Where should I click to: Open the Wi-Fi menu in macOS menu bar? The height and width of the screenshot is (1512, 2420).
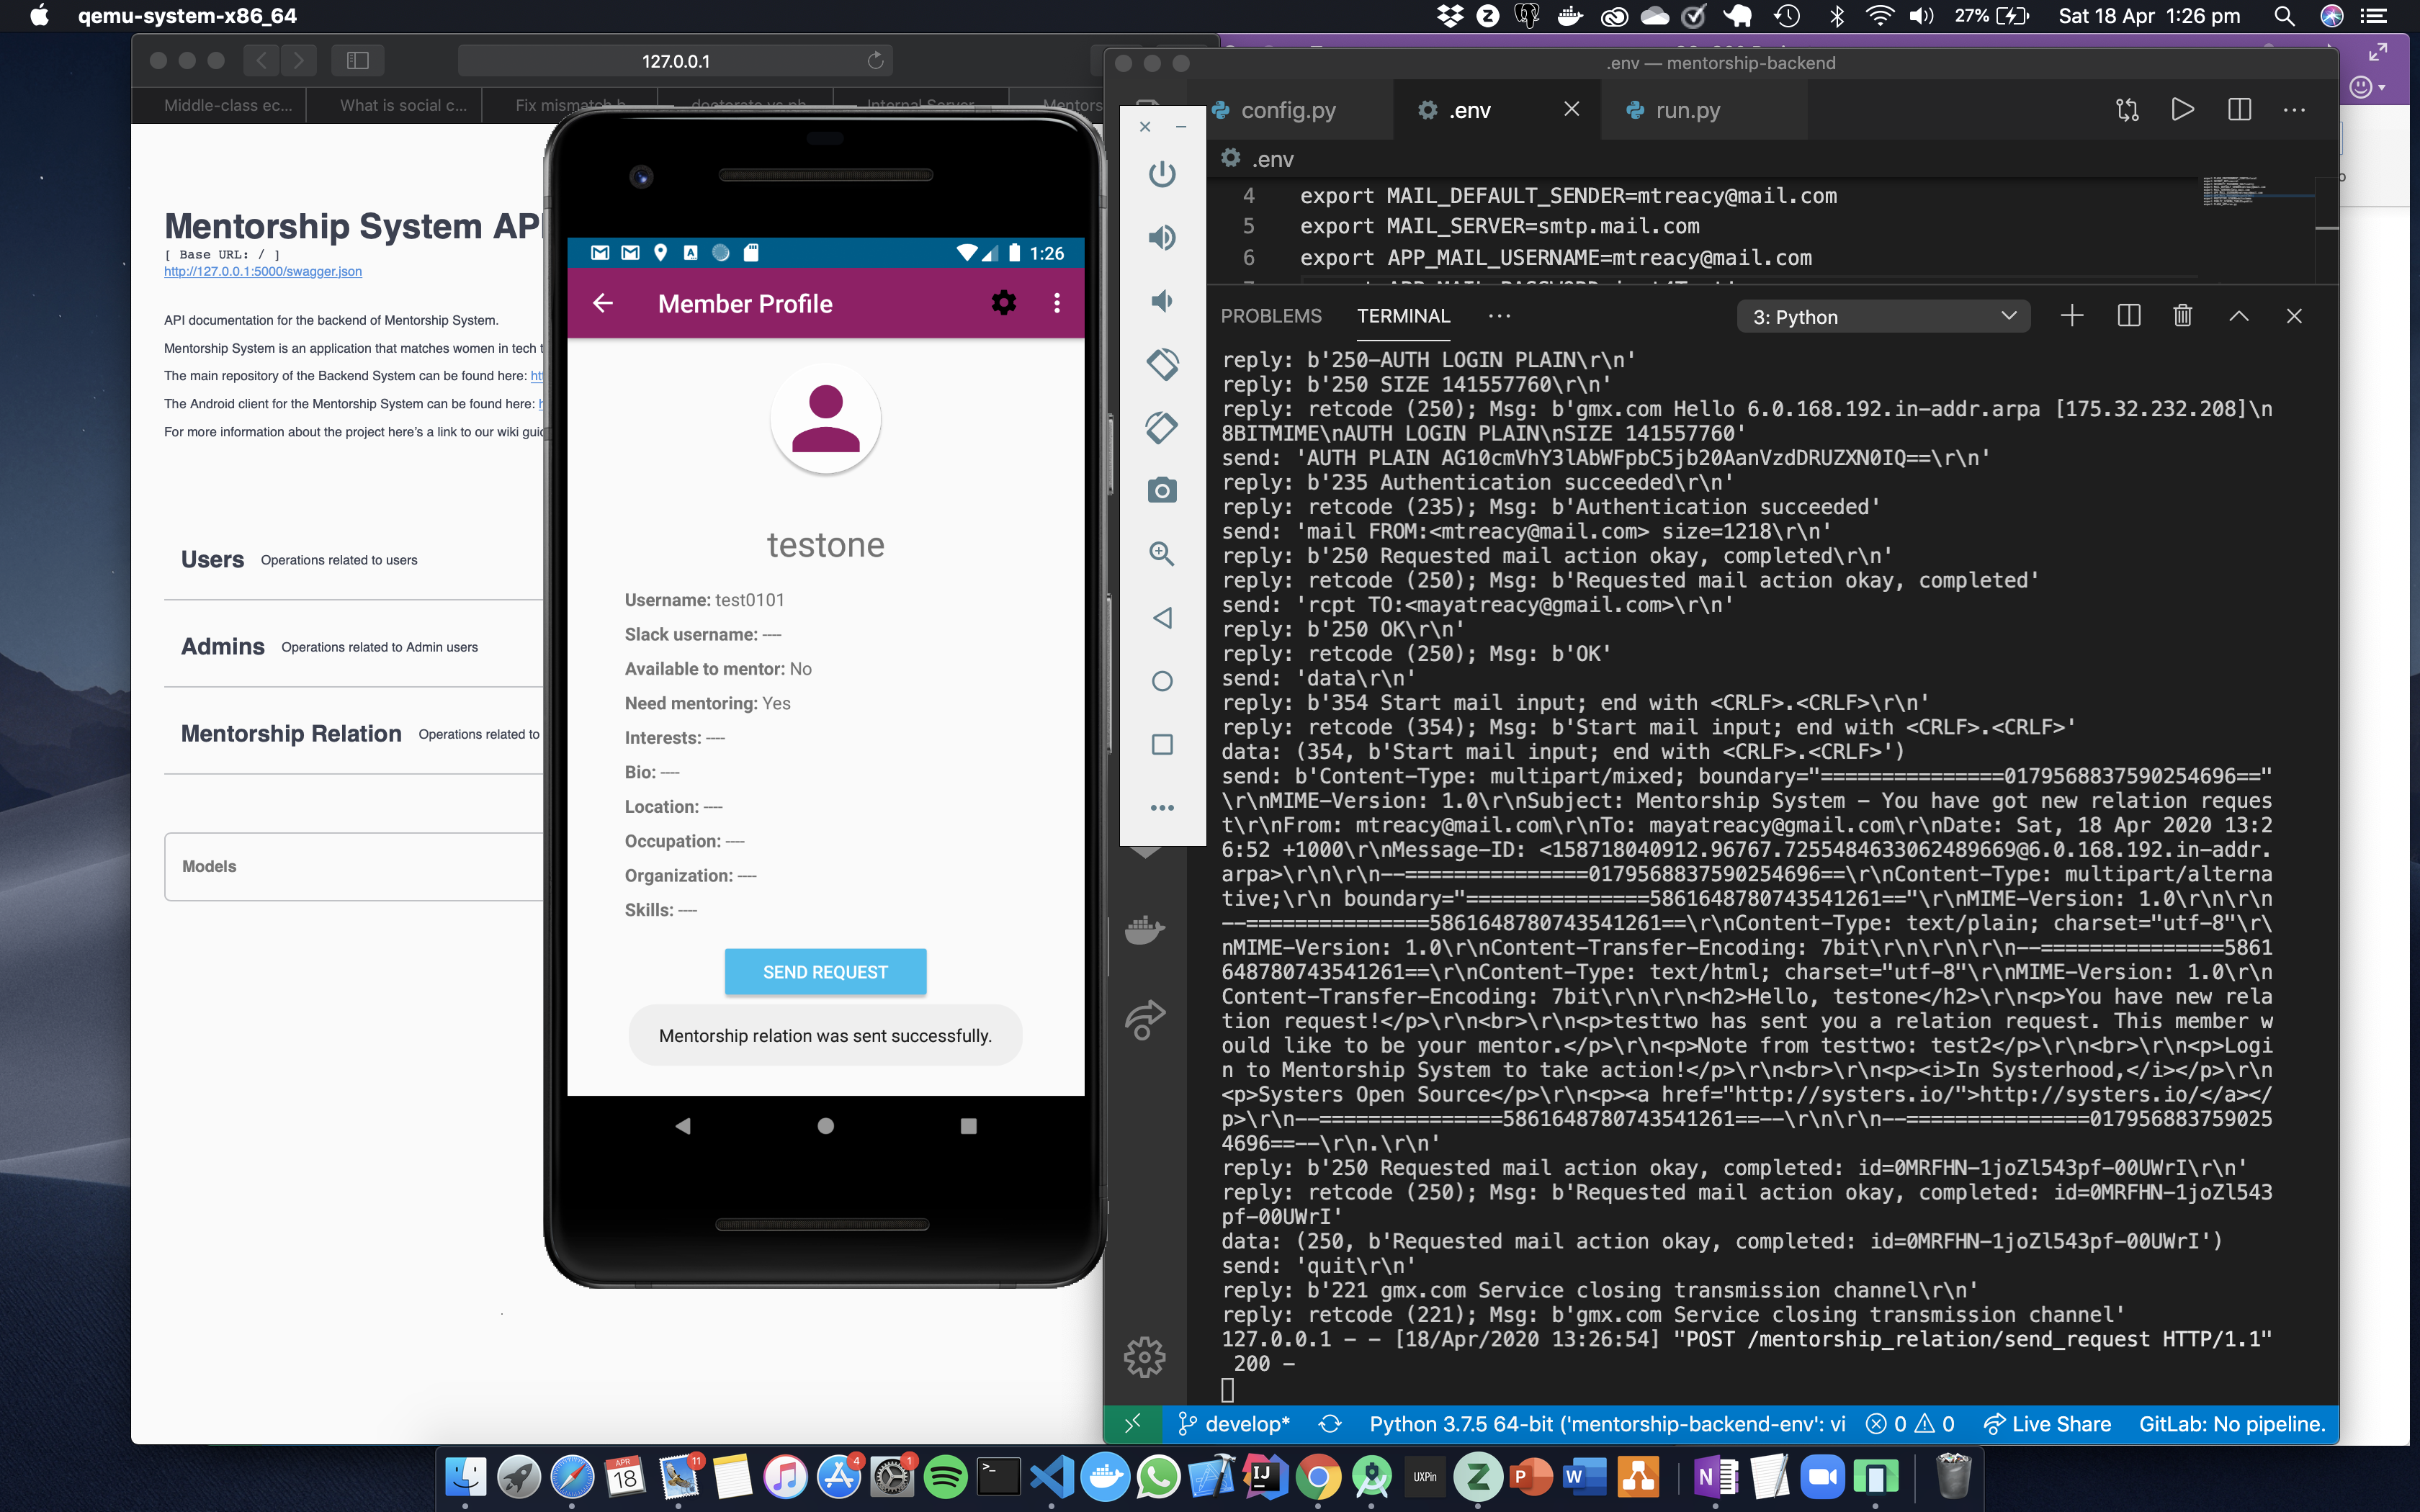tap(1880, 16)
